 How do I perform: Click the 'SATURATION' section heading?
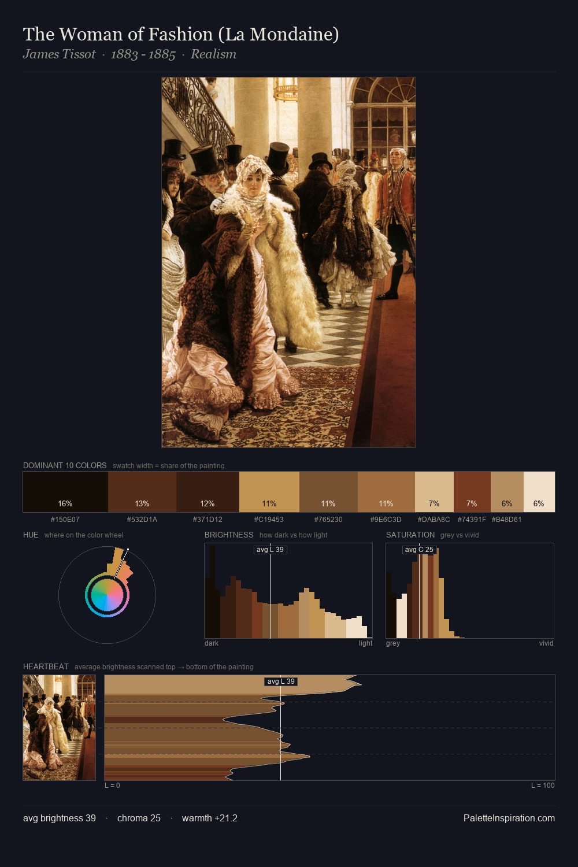coord(410,535)
